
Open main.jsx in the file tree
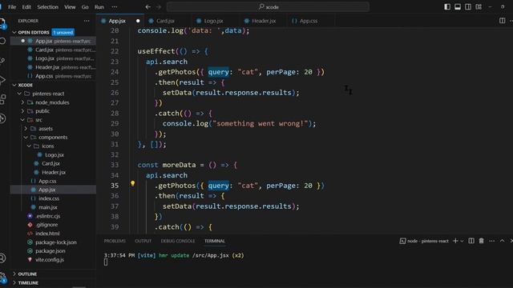click(x=48, y=207)
